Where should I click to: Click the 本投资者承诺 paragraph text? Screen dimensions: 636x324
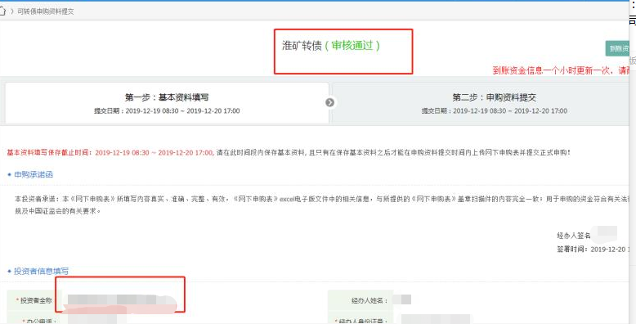[x=322, y=205]
